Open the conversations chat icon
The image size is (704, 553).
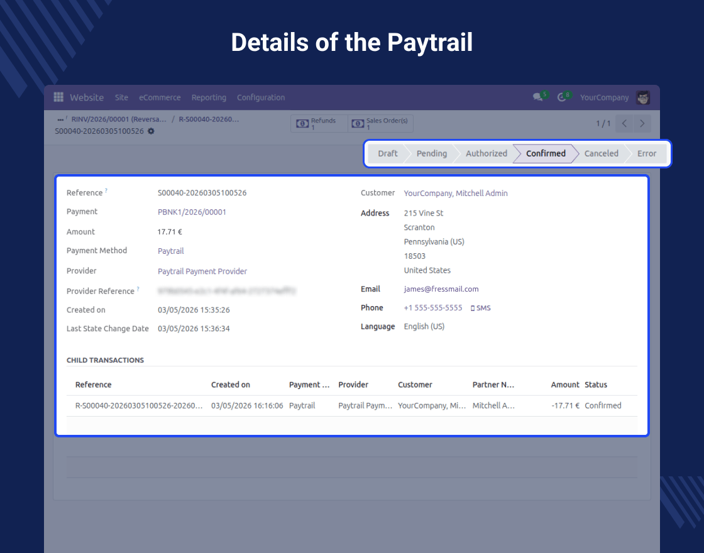pos(538,97)
